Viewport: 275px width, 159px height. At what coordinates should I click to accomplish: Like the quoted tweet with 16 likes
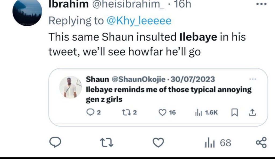coord(167,112)
